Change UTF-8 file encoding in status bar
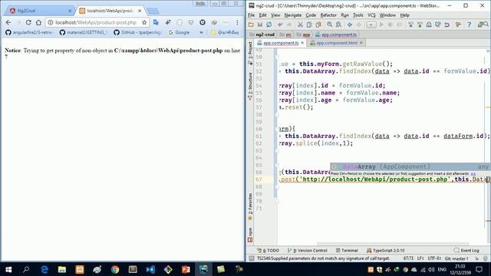The image size is (491, 276). pos(434,258)
